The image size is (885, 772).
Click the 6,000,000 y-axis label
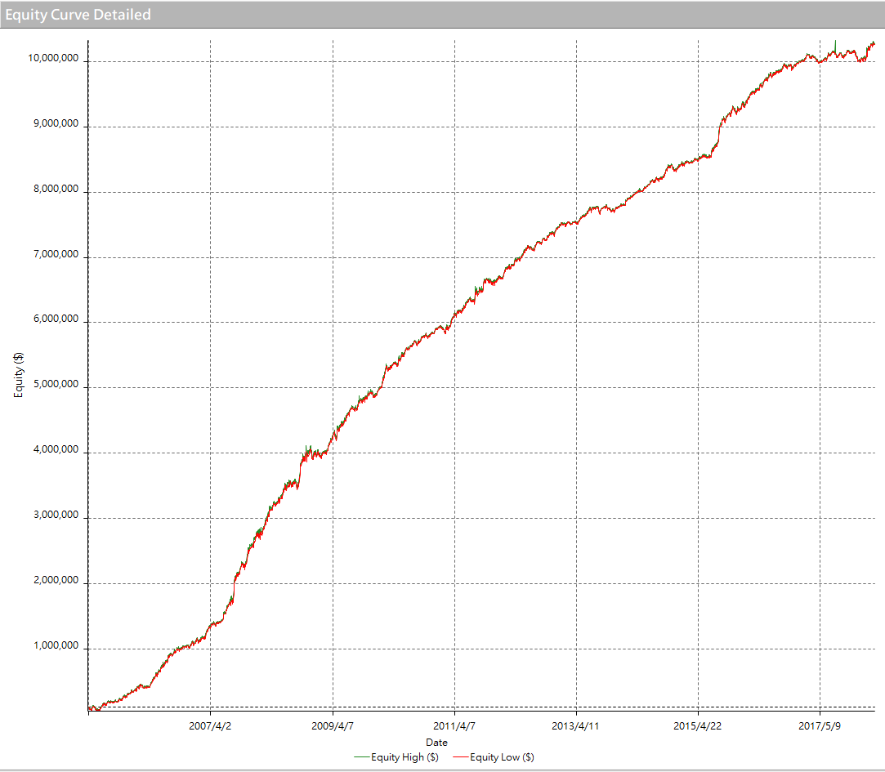56,319
